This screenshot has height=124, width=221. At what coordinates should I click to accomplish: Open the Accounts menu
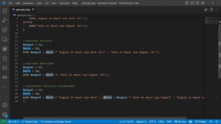click(4, 105)
